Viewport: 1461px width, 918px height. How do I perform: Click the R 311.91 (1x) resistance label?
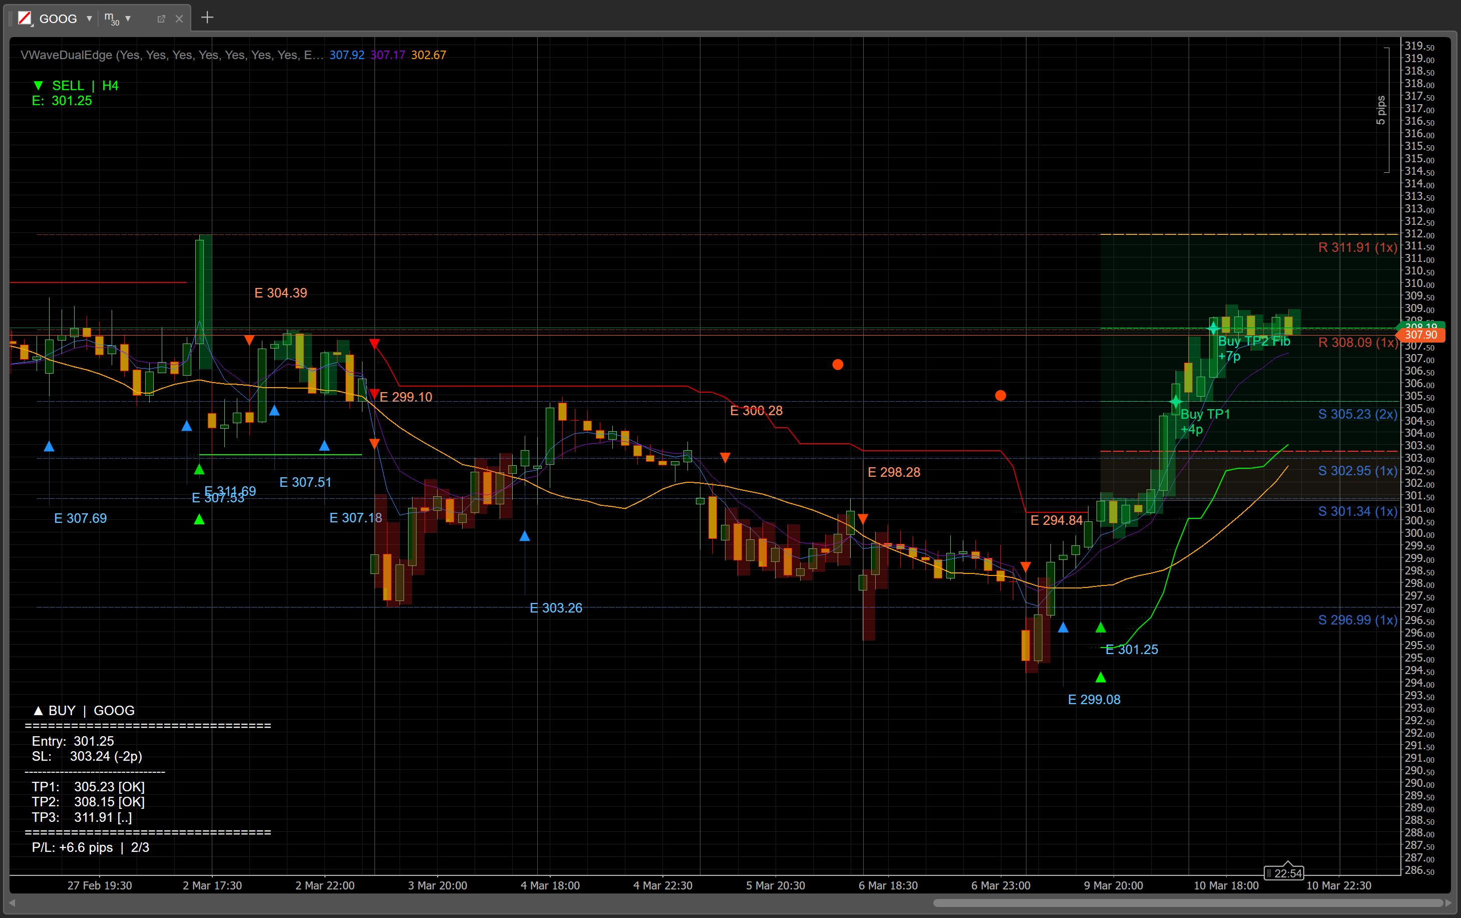point(1357,247)
